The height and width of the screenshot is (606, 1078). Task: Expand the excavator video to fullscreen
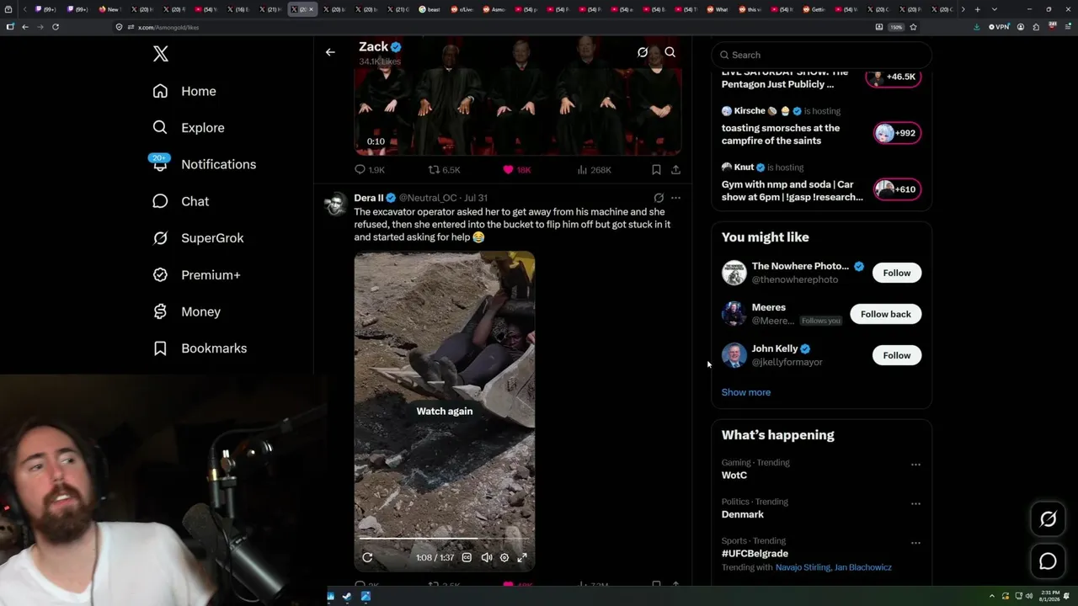point(522,557)
